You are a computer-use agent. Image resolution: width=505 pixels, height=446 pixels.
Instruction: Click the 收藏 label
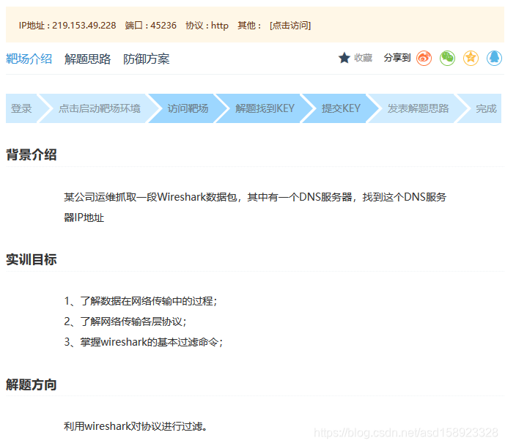[364, 58]
